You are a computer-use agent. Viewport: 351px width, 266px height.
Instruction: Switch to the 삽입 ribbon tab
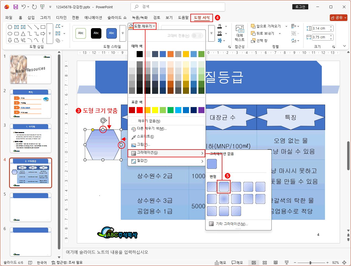(x=31, y=18)
